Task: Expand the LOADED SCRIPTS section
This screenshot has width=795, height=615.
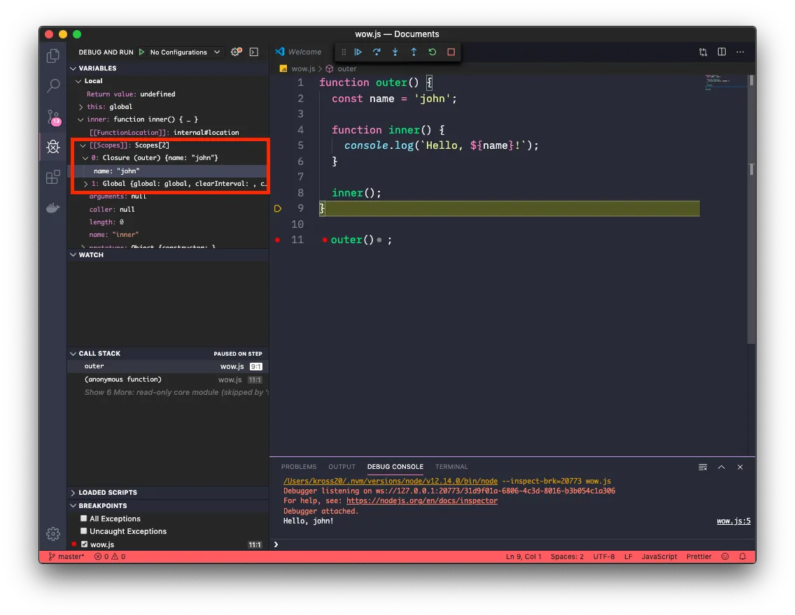Action: coord(73,493)
